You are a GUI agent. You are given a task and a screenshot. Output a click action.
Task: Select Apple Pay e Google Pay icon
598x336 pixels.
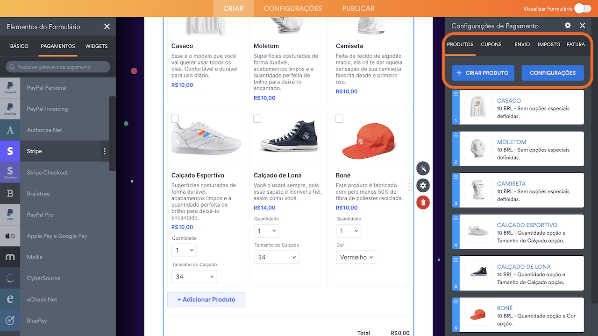point(10,236)
